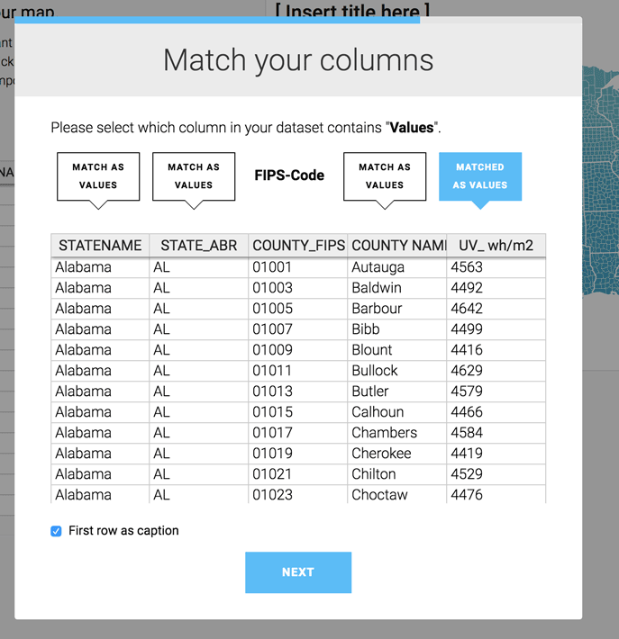Viewport: 619px width, 639px height.
Task: Click the highlighted Matched As Values button
Action: pyautogui.click(x=480, y=176)
